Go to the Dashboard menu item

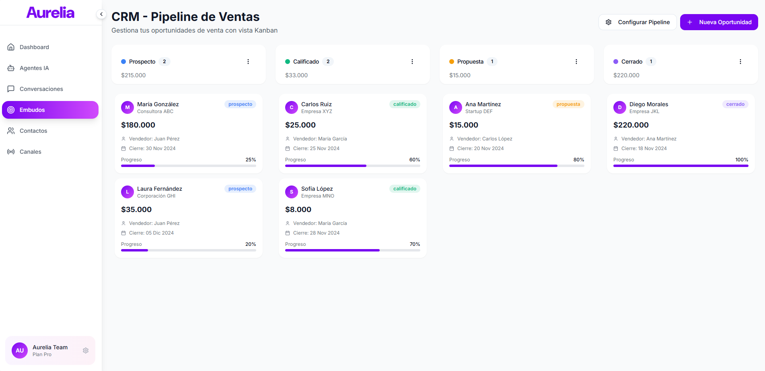click(34, 47)
